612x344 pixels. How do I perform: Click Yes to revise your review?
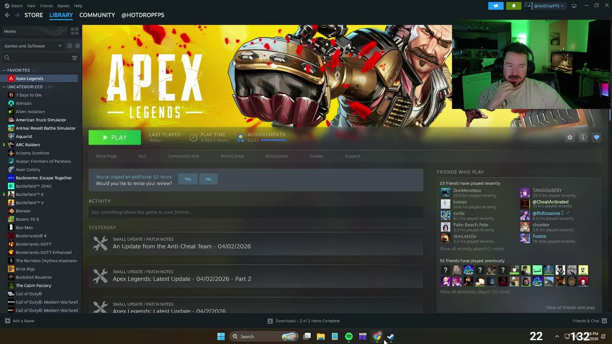pyautogui.click(x=187, y=179)
